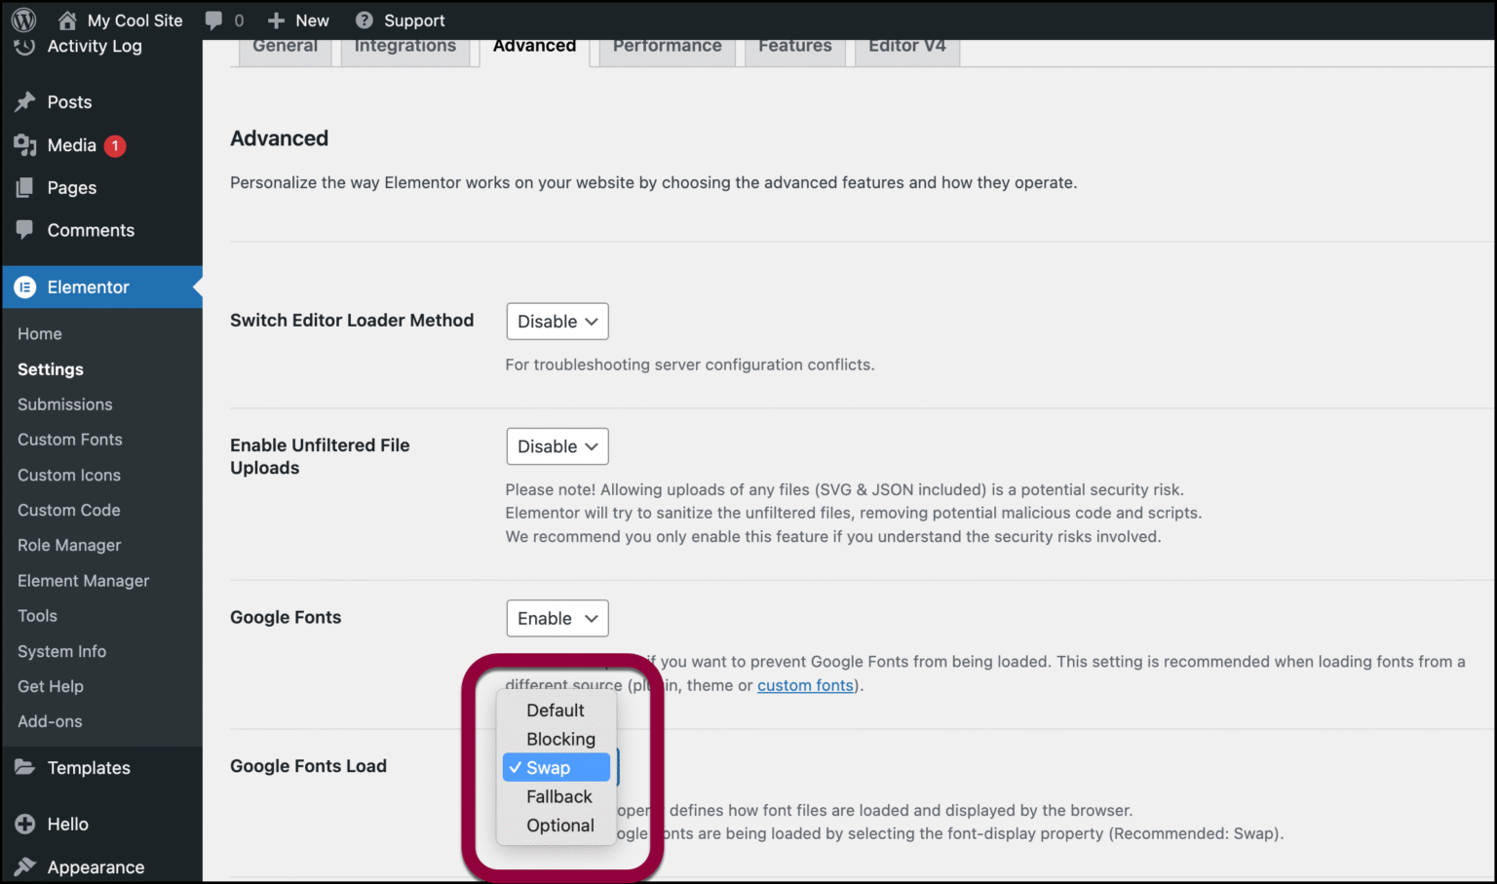Open Pages via its sidebar icon

click(x=25, y=187)
